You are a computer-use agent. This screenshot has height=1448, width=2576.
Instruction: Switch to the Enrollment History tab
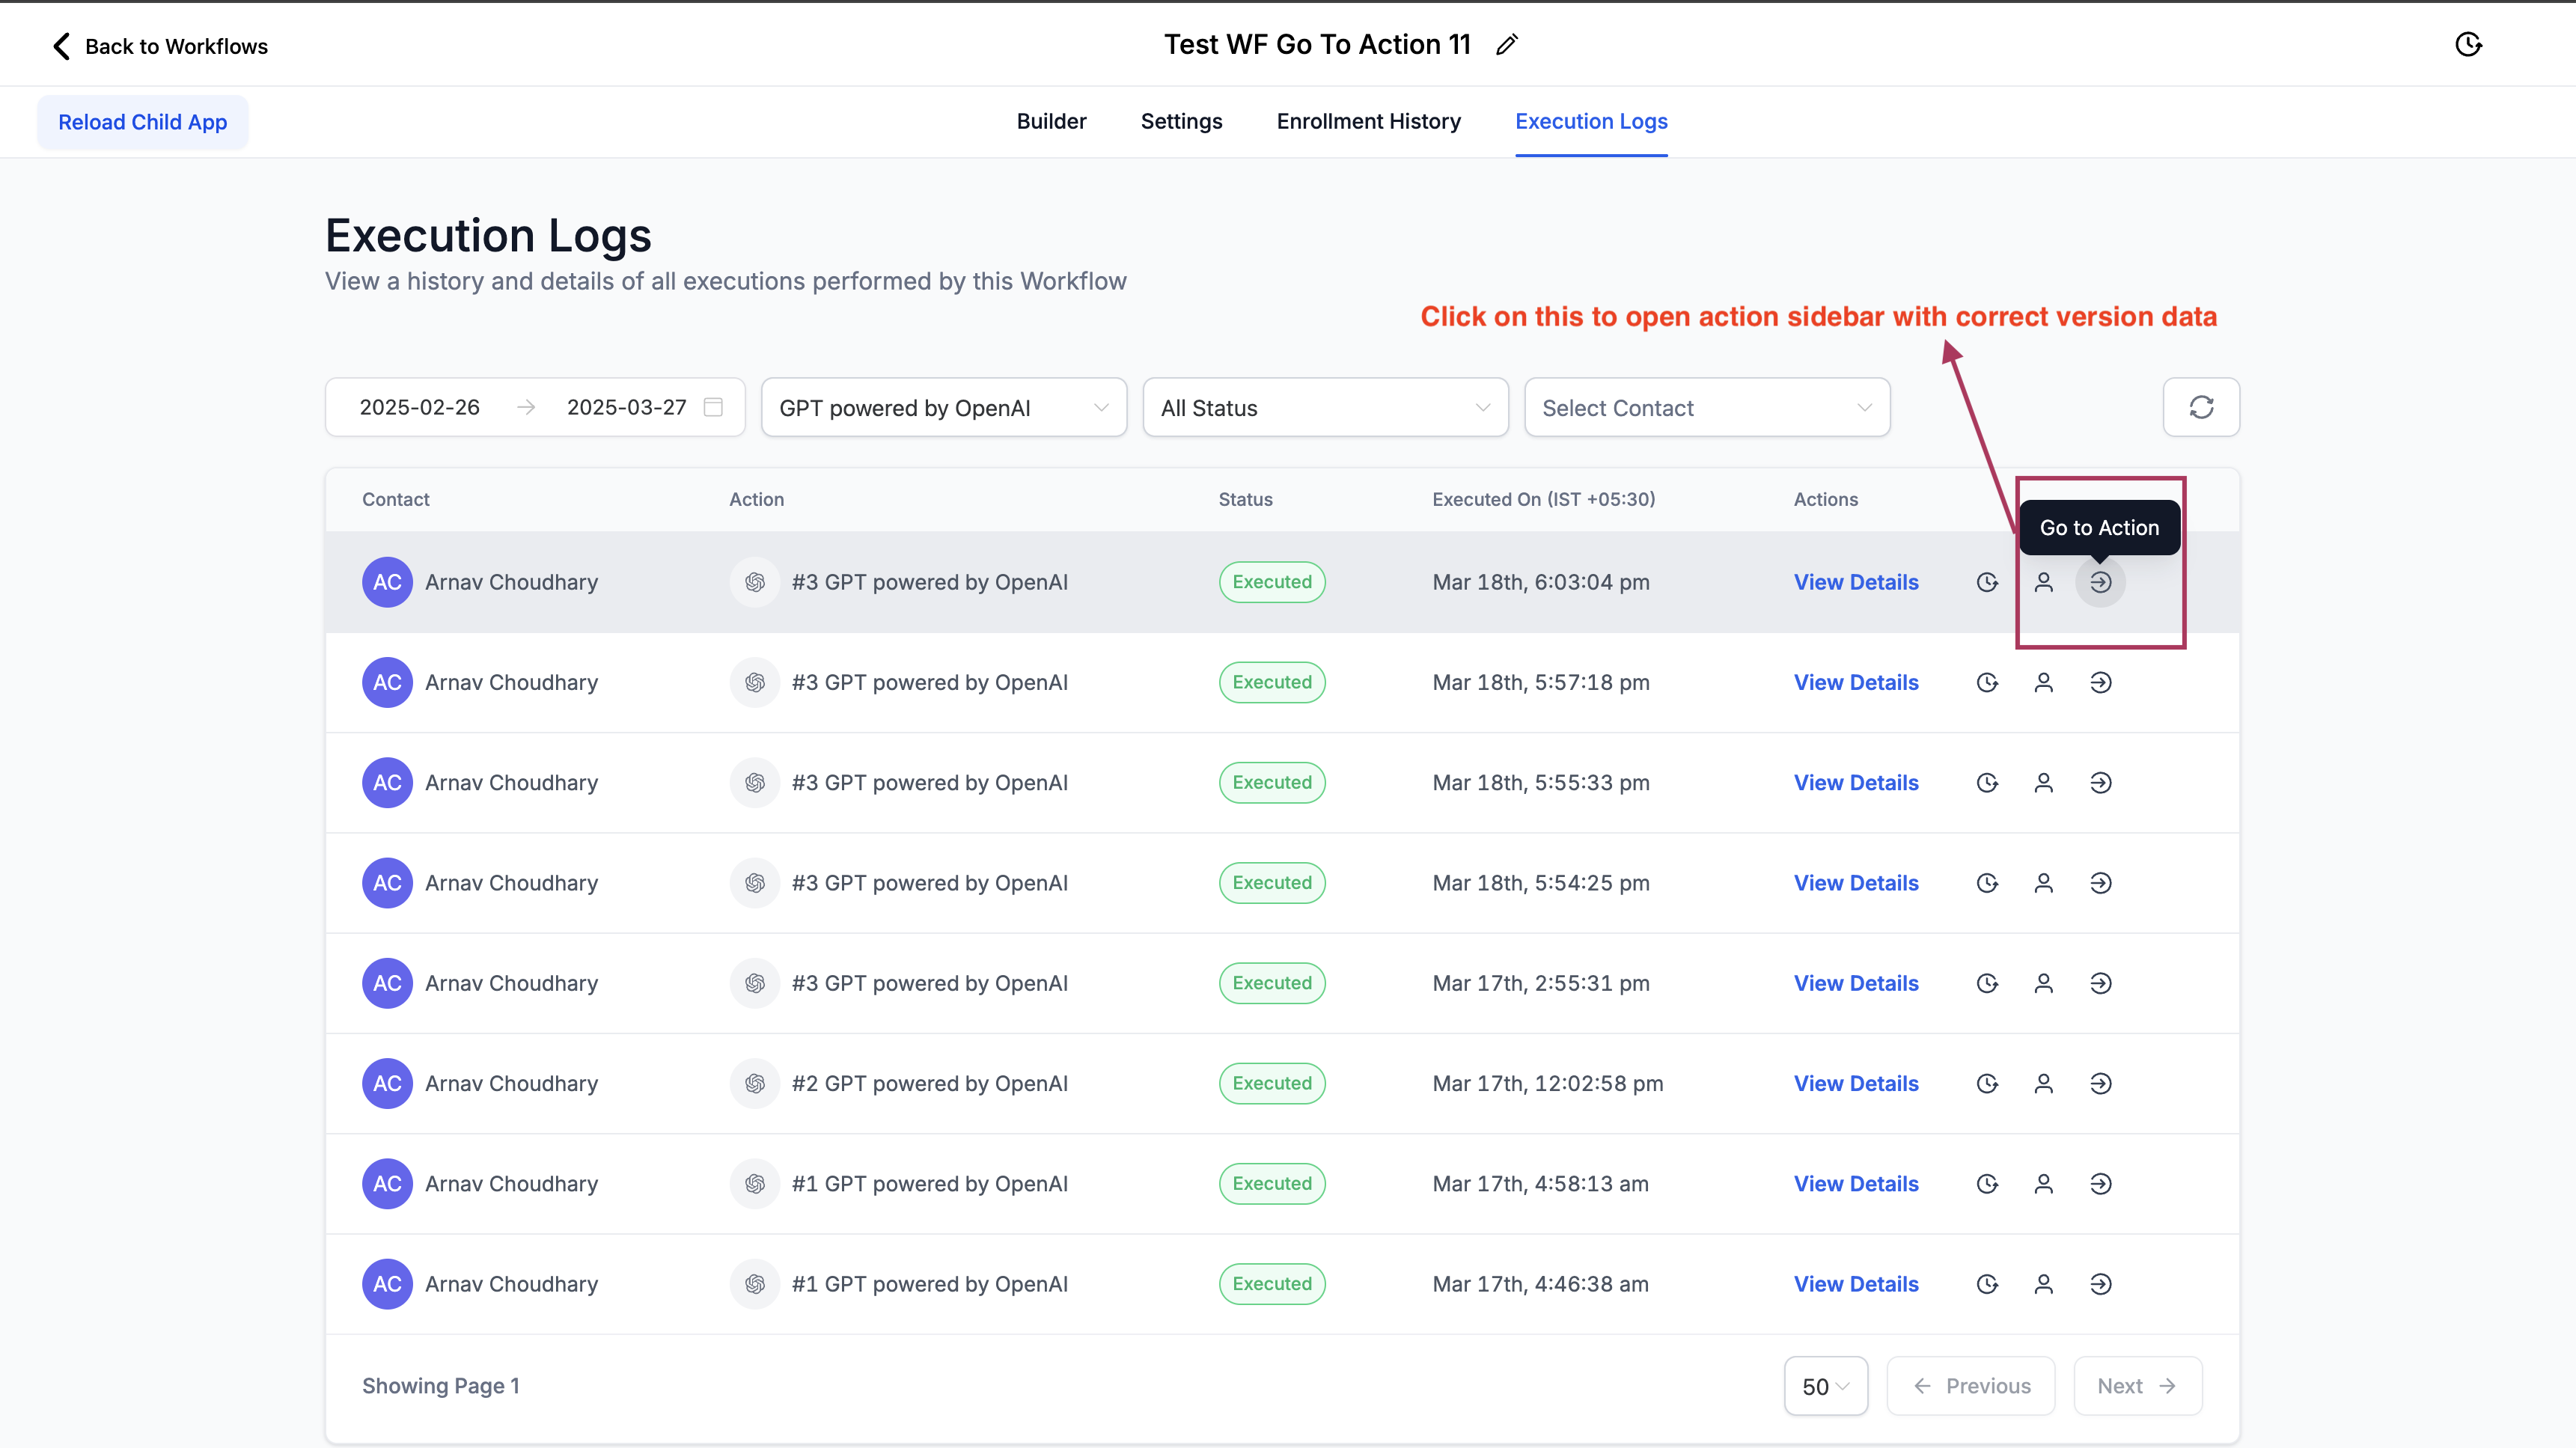(x=1368, y=121)
